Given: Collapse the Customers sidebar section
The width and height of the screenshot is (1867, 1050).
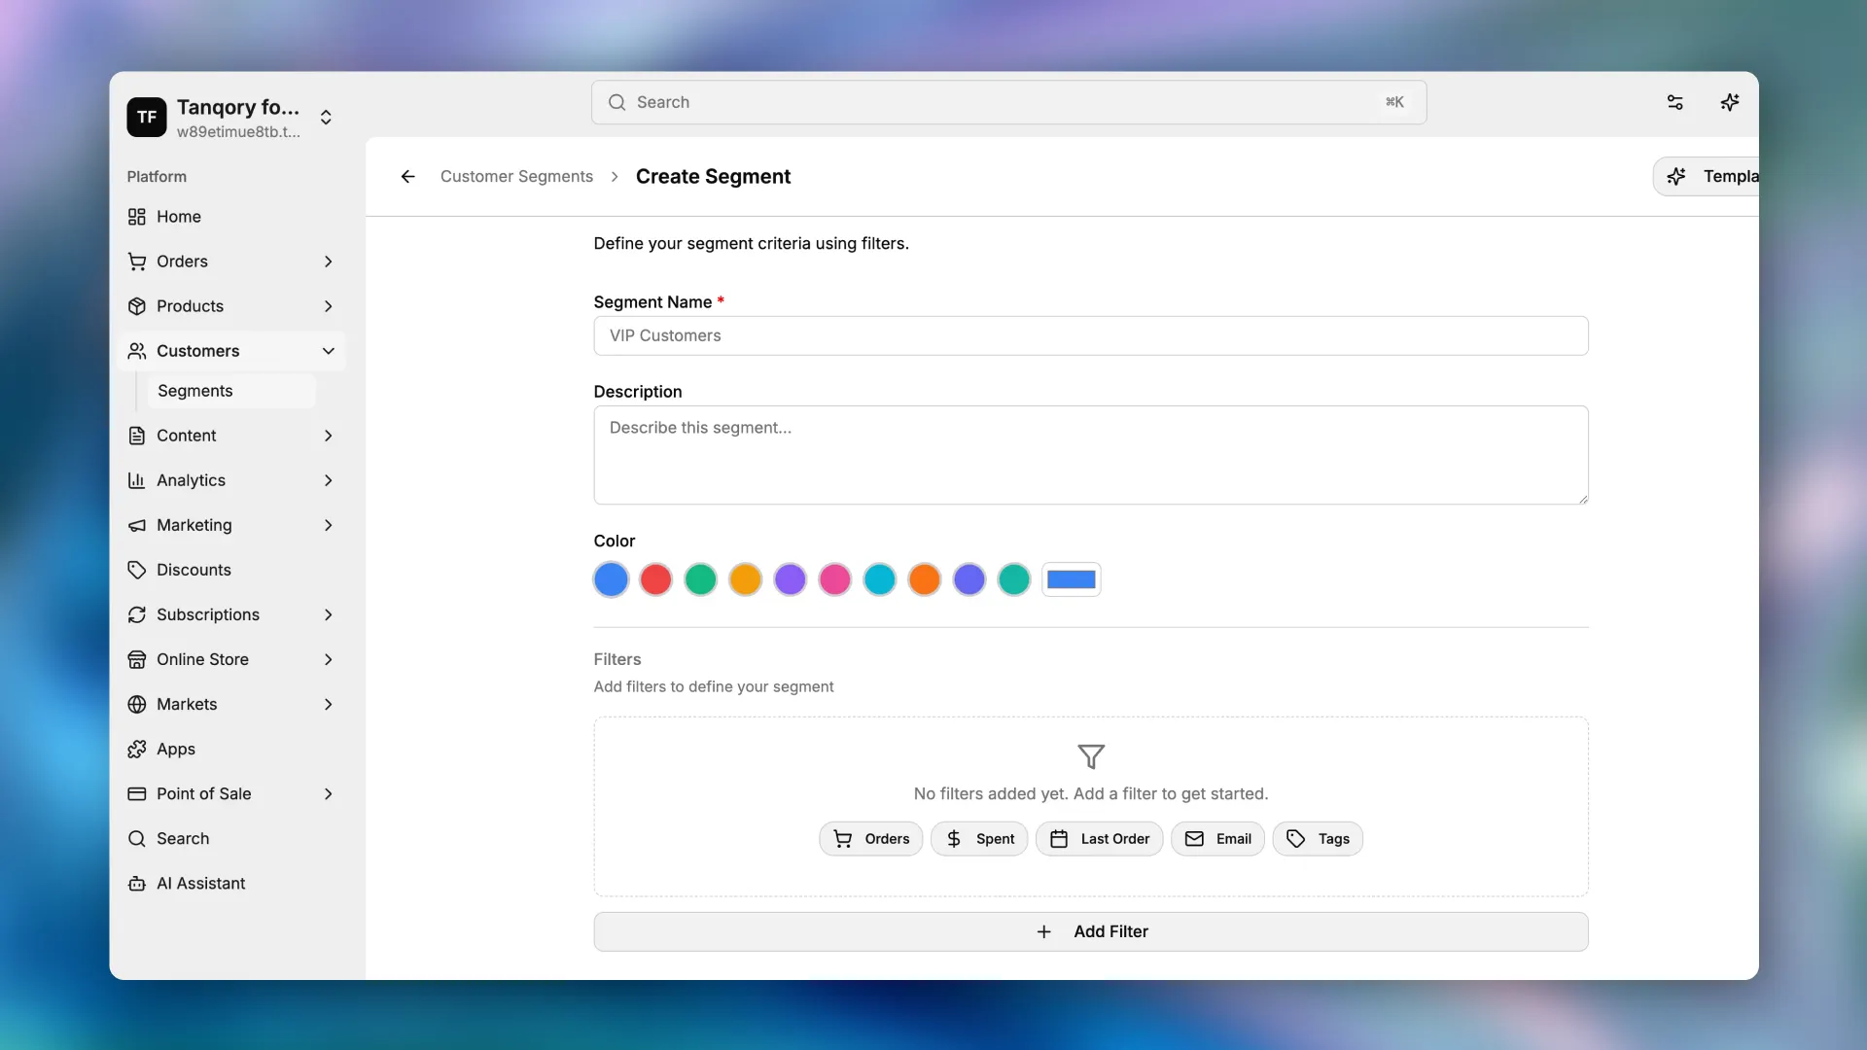Looking at the screenshot, I should [328, 351].
